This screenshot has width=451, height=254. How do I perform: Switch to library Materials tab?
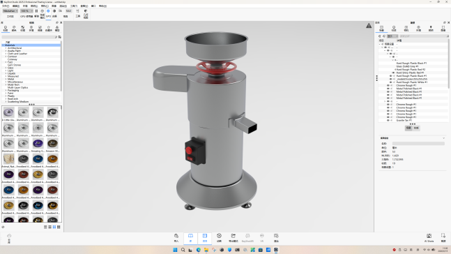click(6, 28)
